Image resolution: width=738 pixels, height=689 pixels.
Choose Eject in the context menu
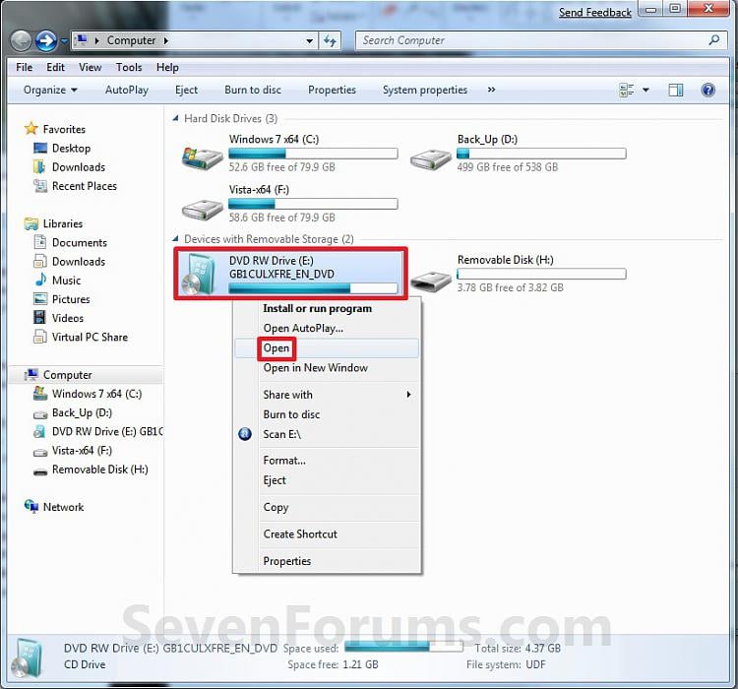point(326,480)
